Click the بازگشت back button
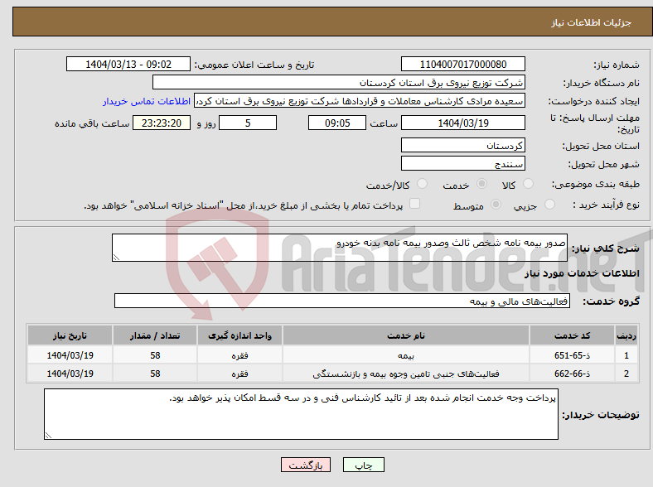 (306, 465)
